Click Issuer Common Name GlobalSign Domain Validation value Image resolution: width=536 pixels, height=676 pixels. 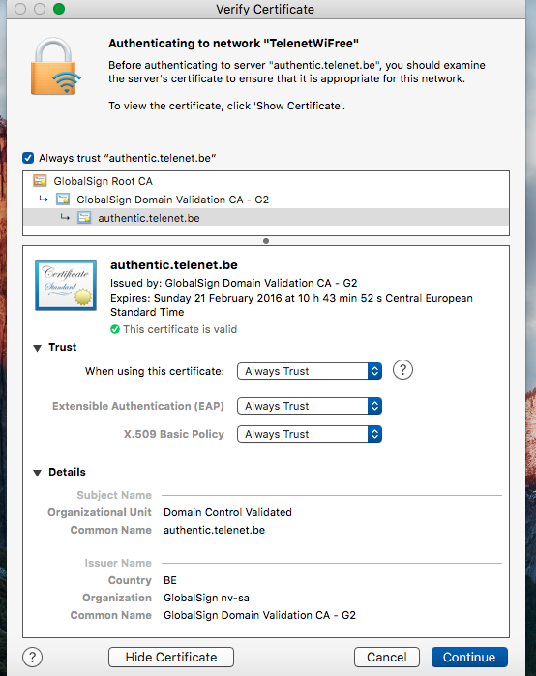coord(259,615)
